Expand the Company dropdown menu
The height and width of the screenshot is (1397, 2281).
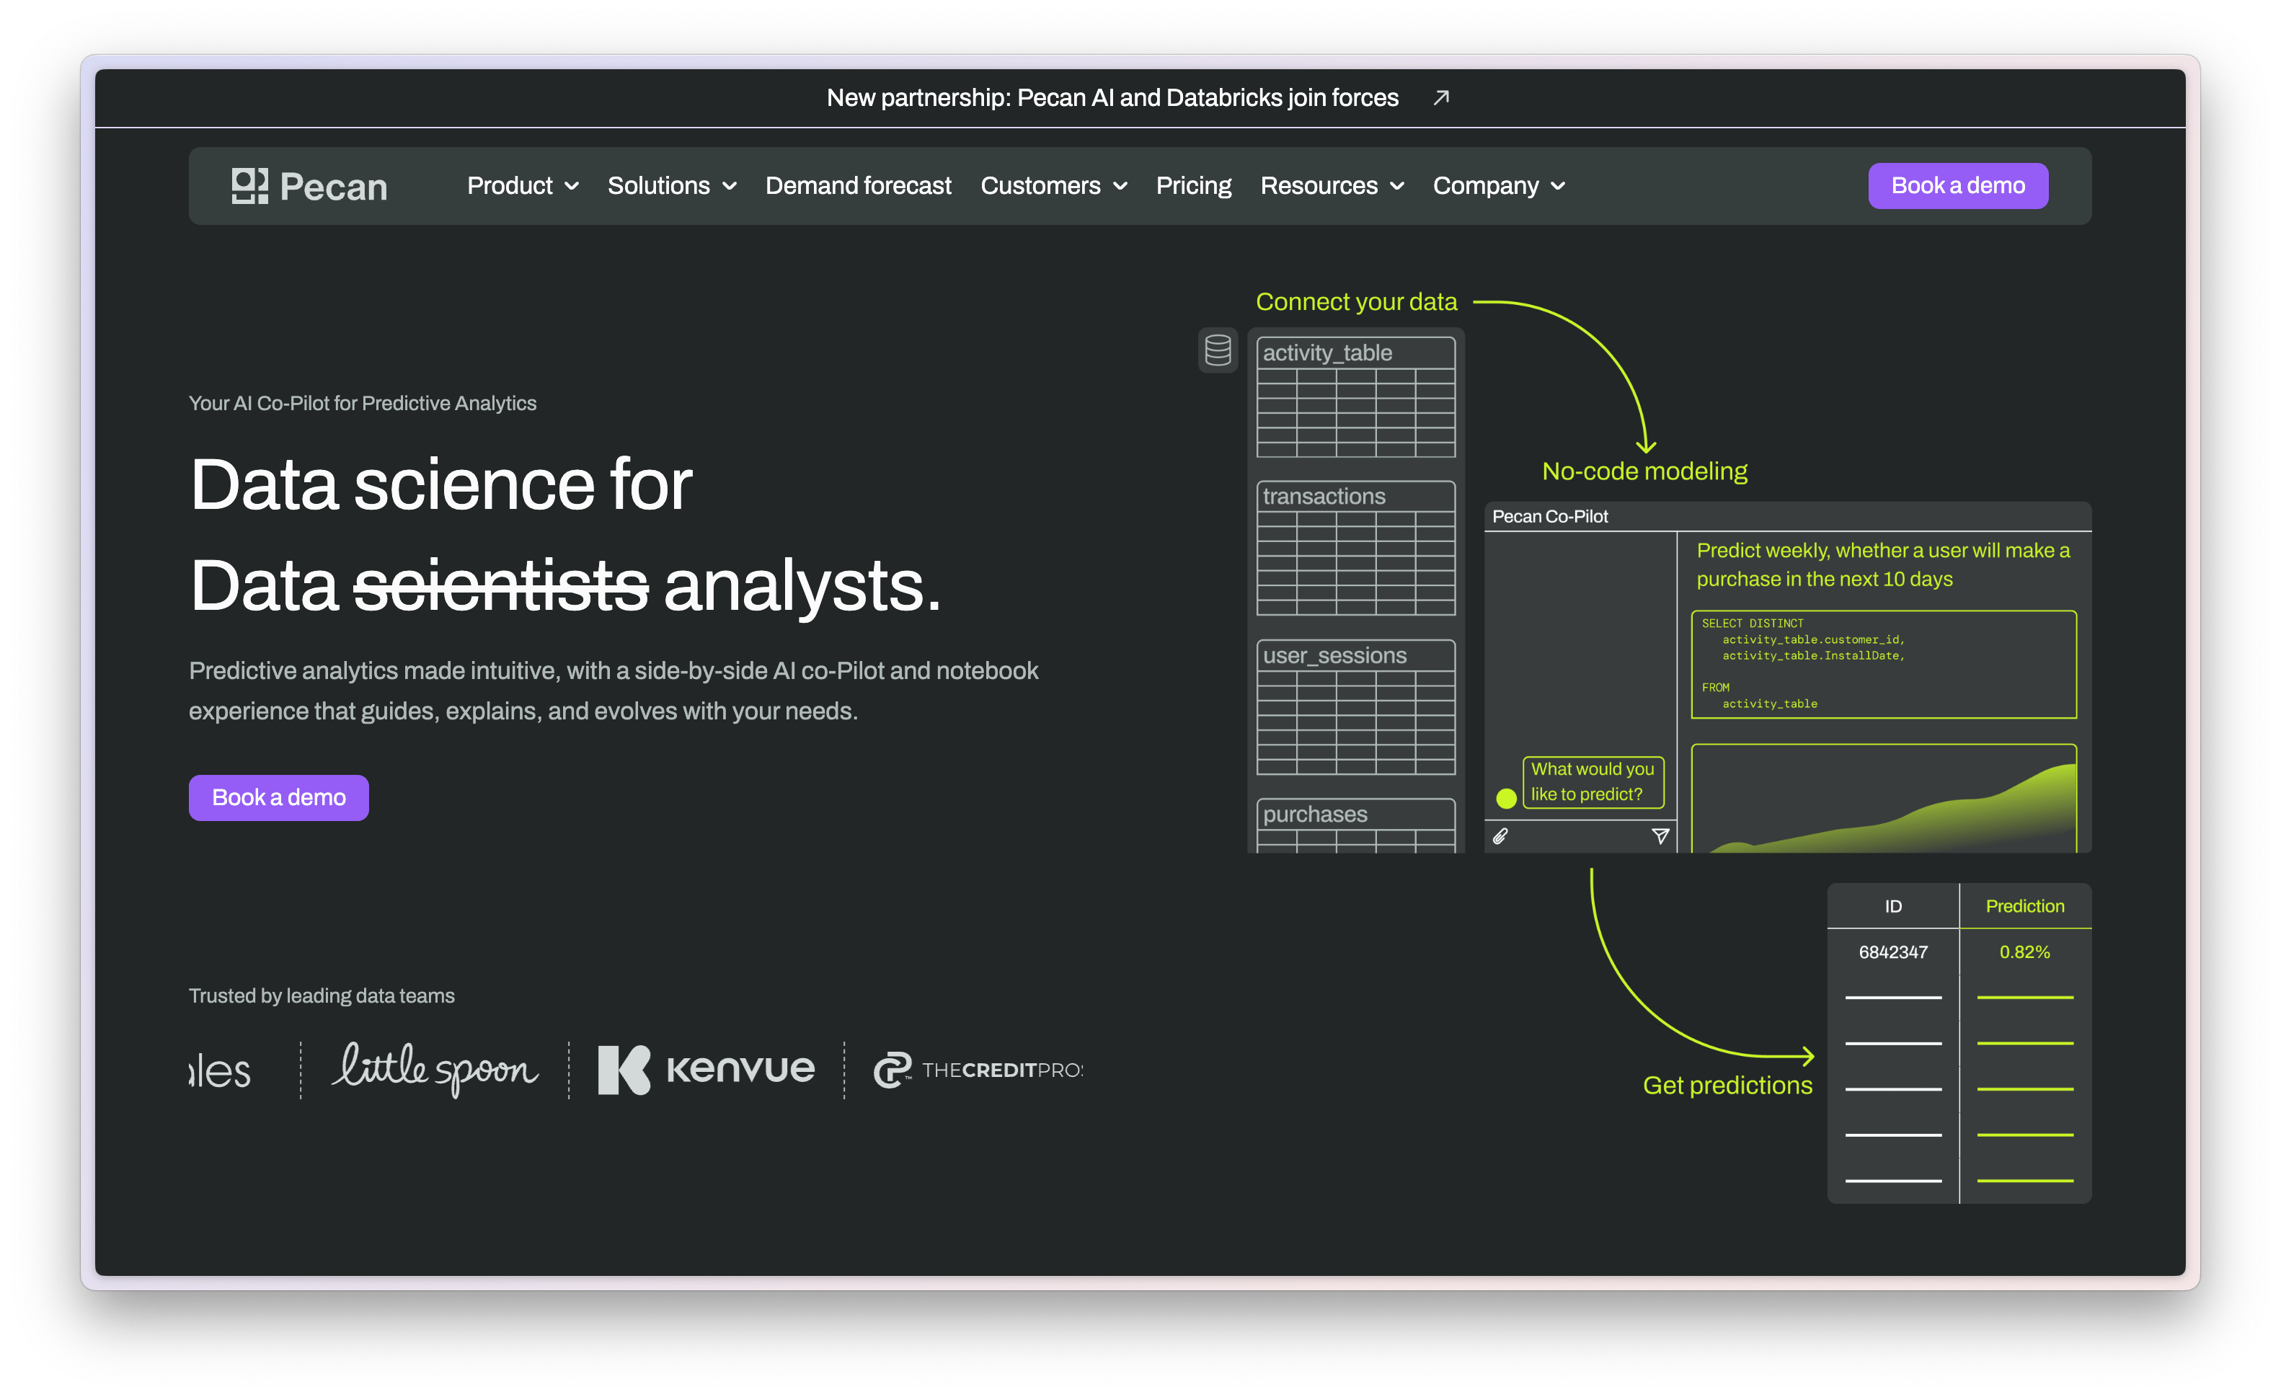tap(1499, 185)
